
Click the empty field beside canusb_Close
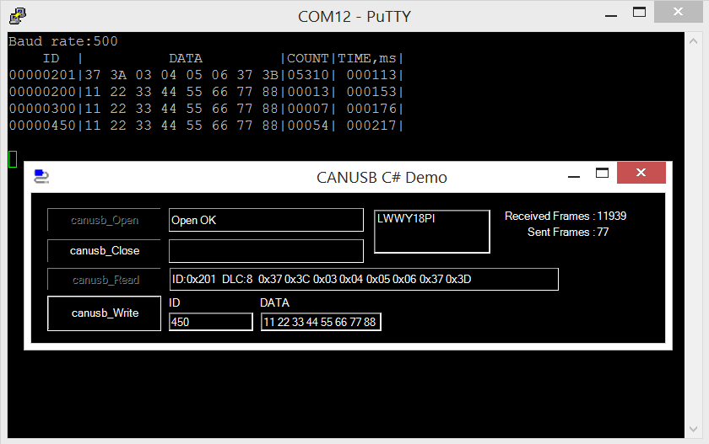click(x=266, y=251)
